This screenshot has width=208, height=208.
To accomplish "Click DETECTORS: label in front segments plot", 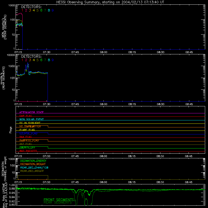I will click(31, 7).
